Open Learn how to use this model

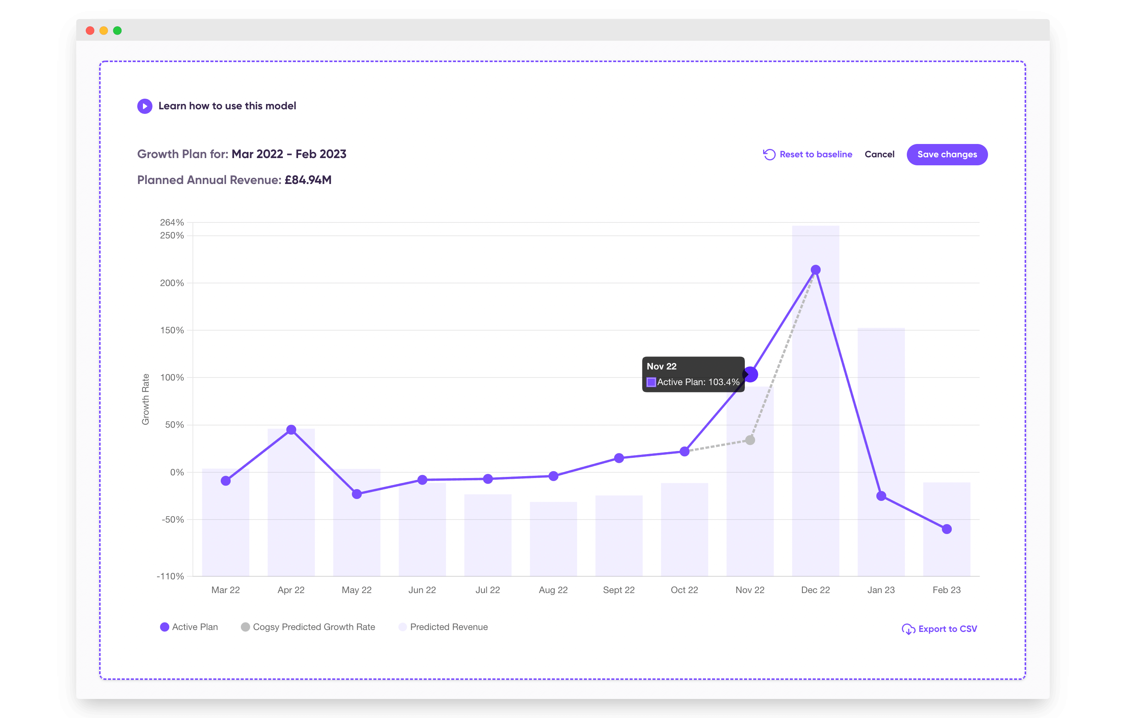click(227, 106)
